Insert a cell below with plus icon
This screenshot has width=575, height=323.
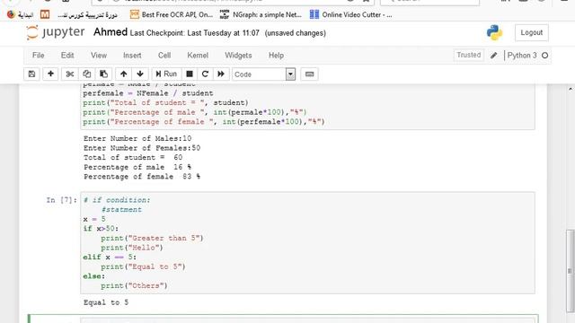tap(50, 74)
